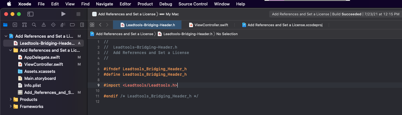Select ViewController.swift in navigator

click(x=44, y=64)
